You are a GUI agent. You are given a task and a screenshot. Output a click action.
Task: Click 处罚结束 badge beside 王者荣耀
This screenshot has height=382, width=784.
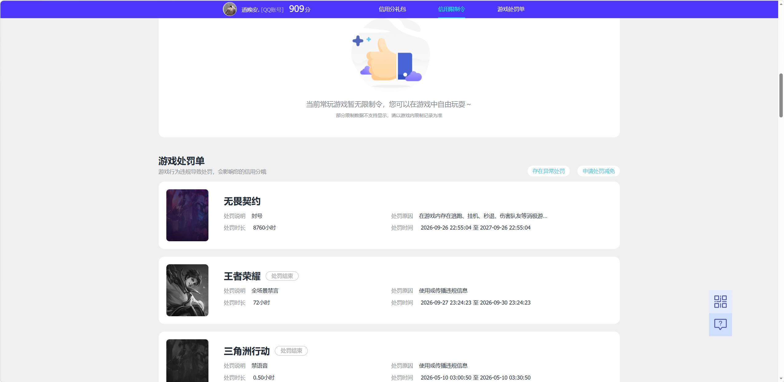[282, 276]
